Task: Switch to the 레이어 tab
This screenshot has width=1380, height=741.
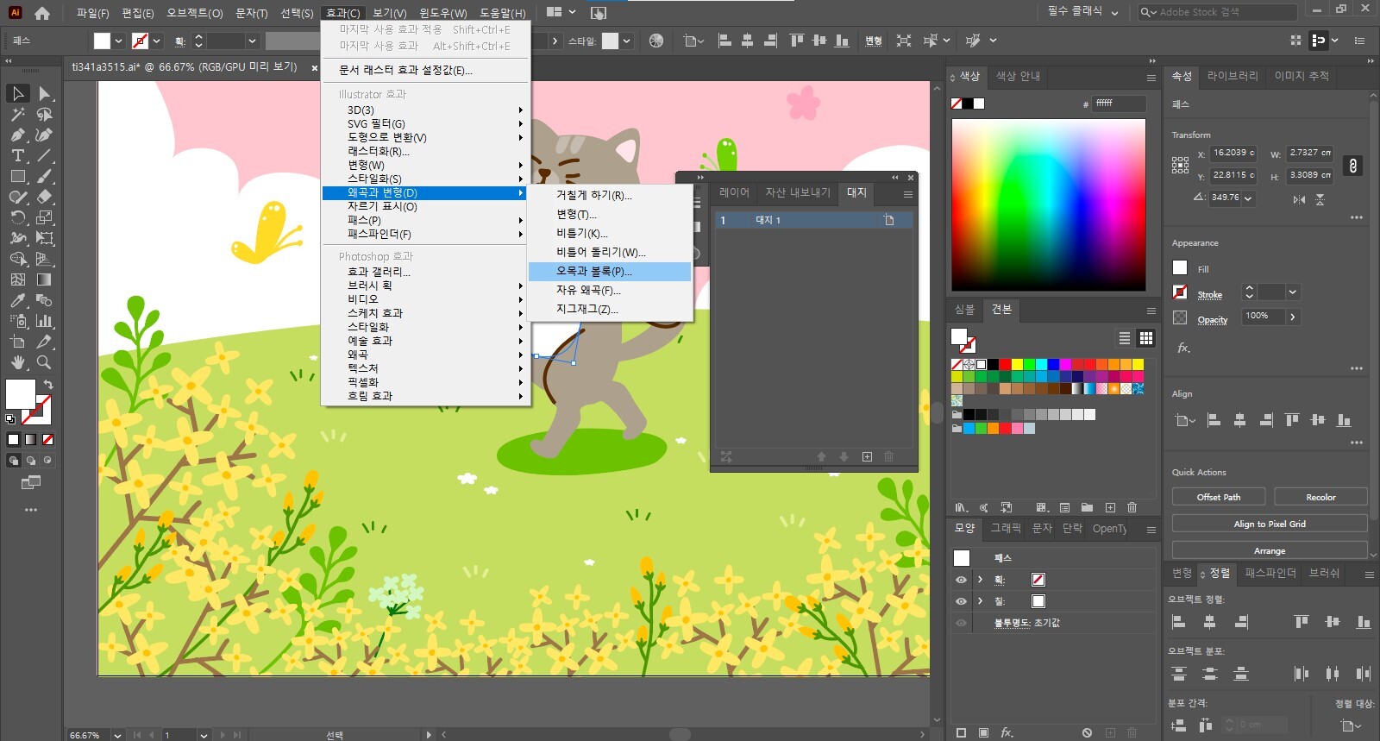Action: click(x=734, y=192)
